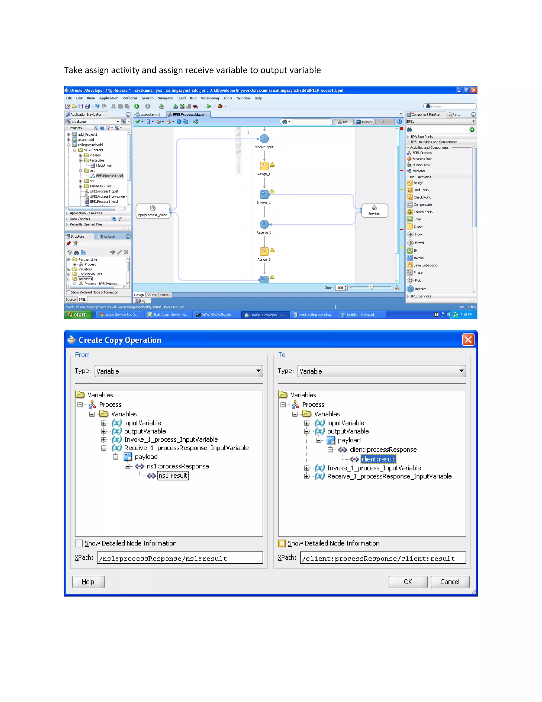This screenshot has width=542, height=702.
Task: Switch to the Thumbnail tab
Action: pyautogui.click(x=107, y=237)
